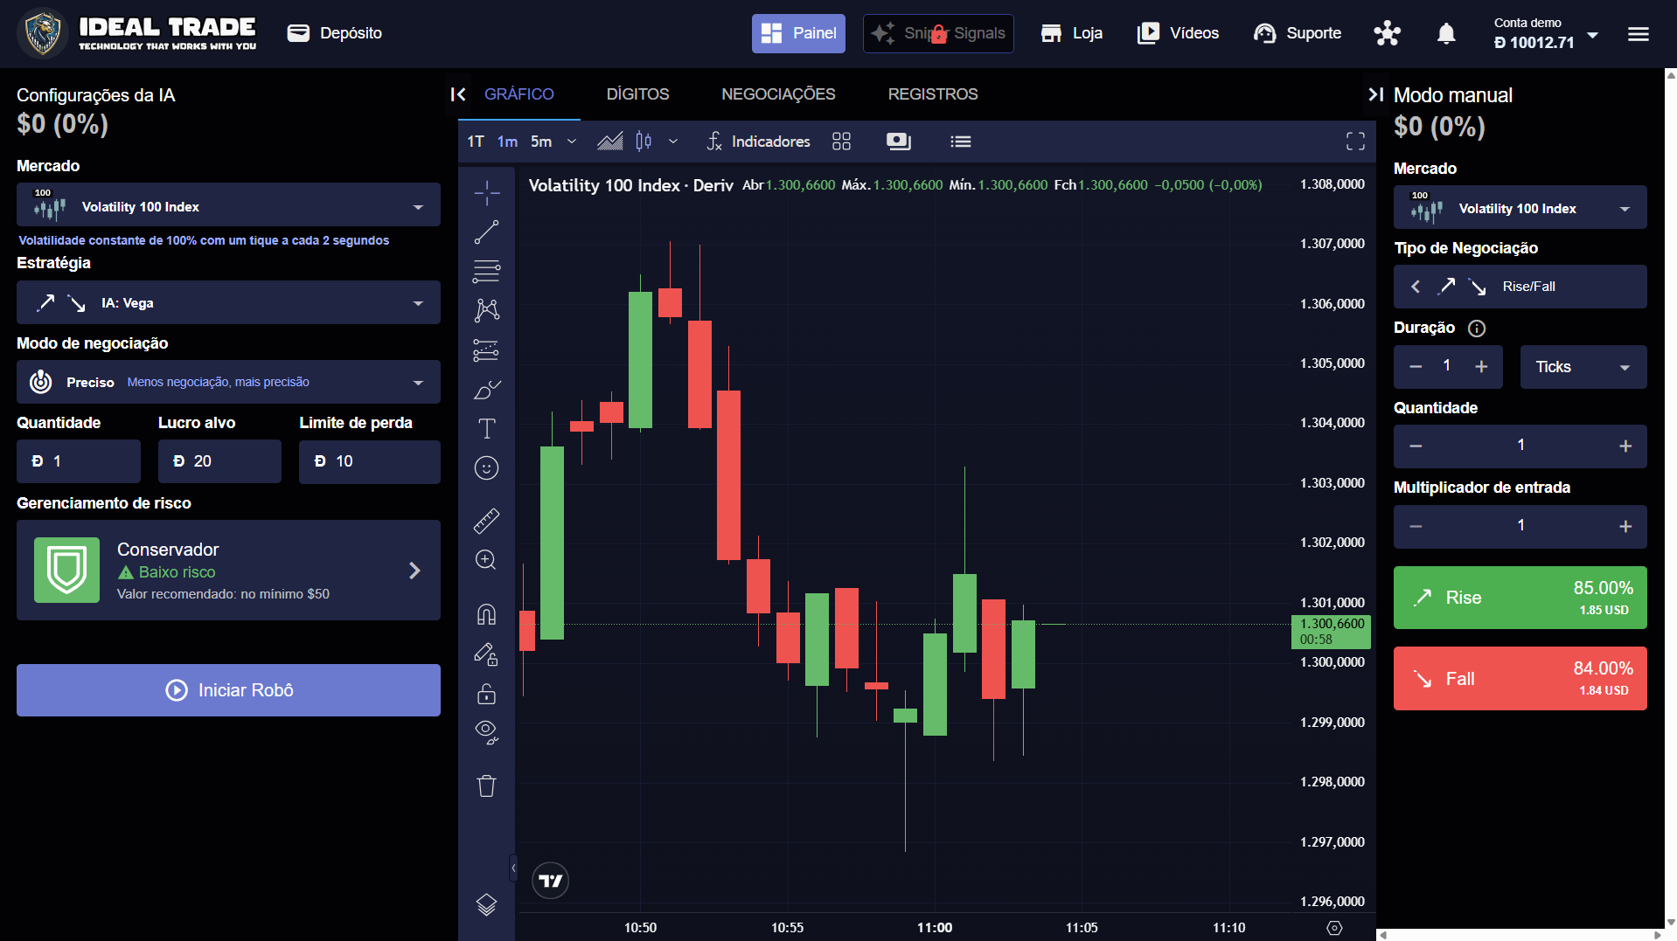Image resolution: width=1677 pixels, height=941 pixels.
Task: Switch to the DÍGITOS tab
Action: click(637, 94)
